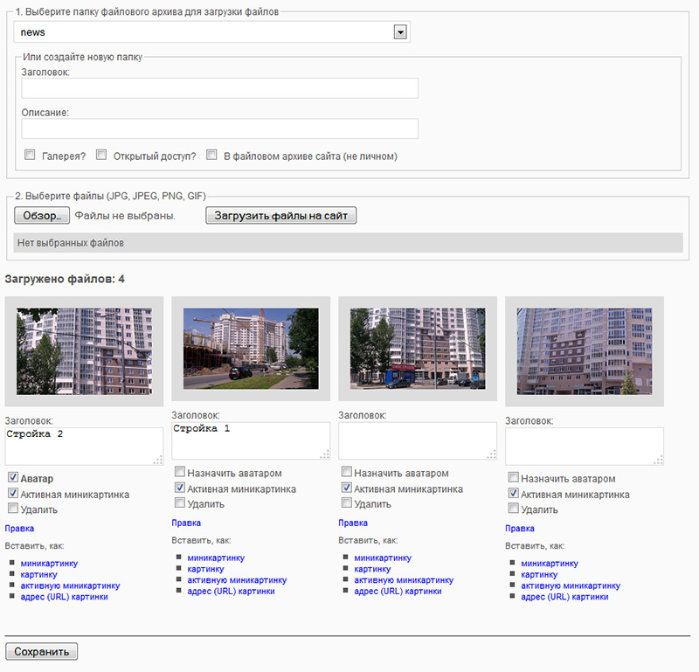
Task: Open the Стройка 1 image thumbnail
Action: pos(251,348)
